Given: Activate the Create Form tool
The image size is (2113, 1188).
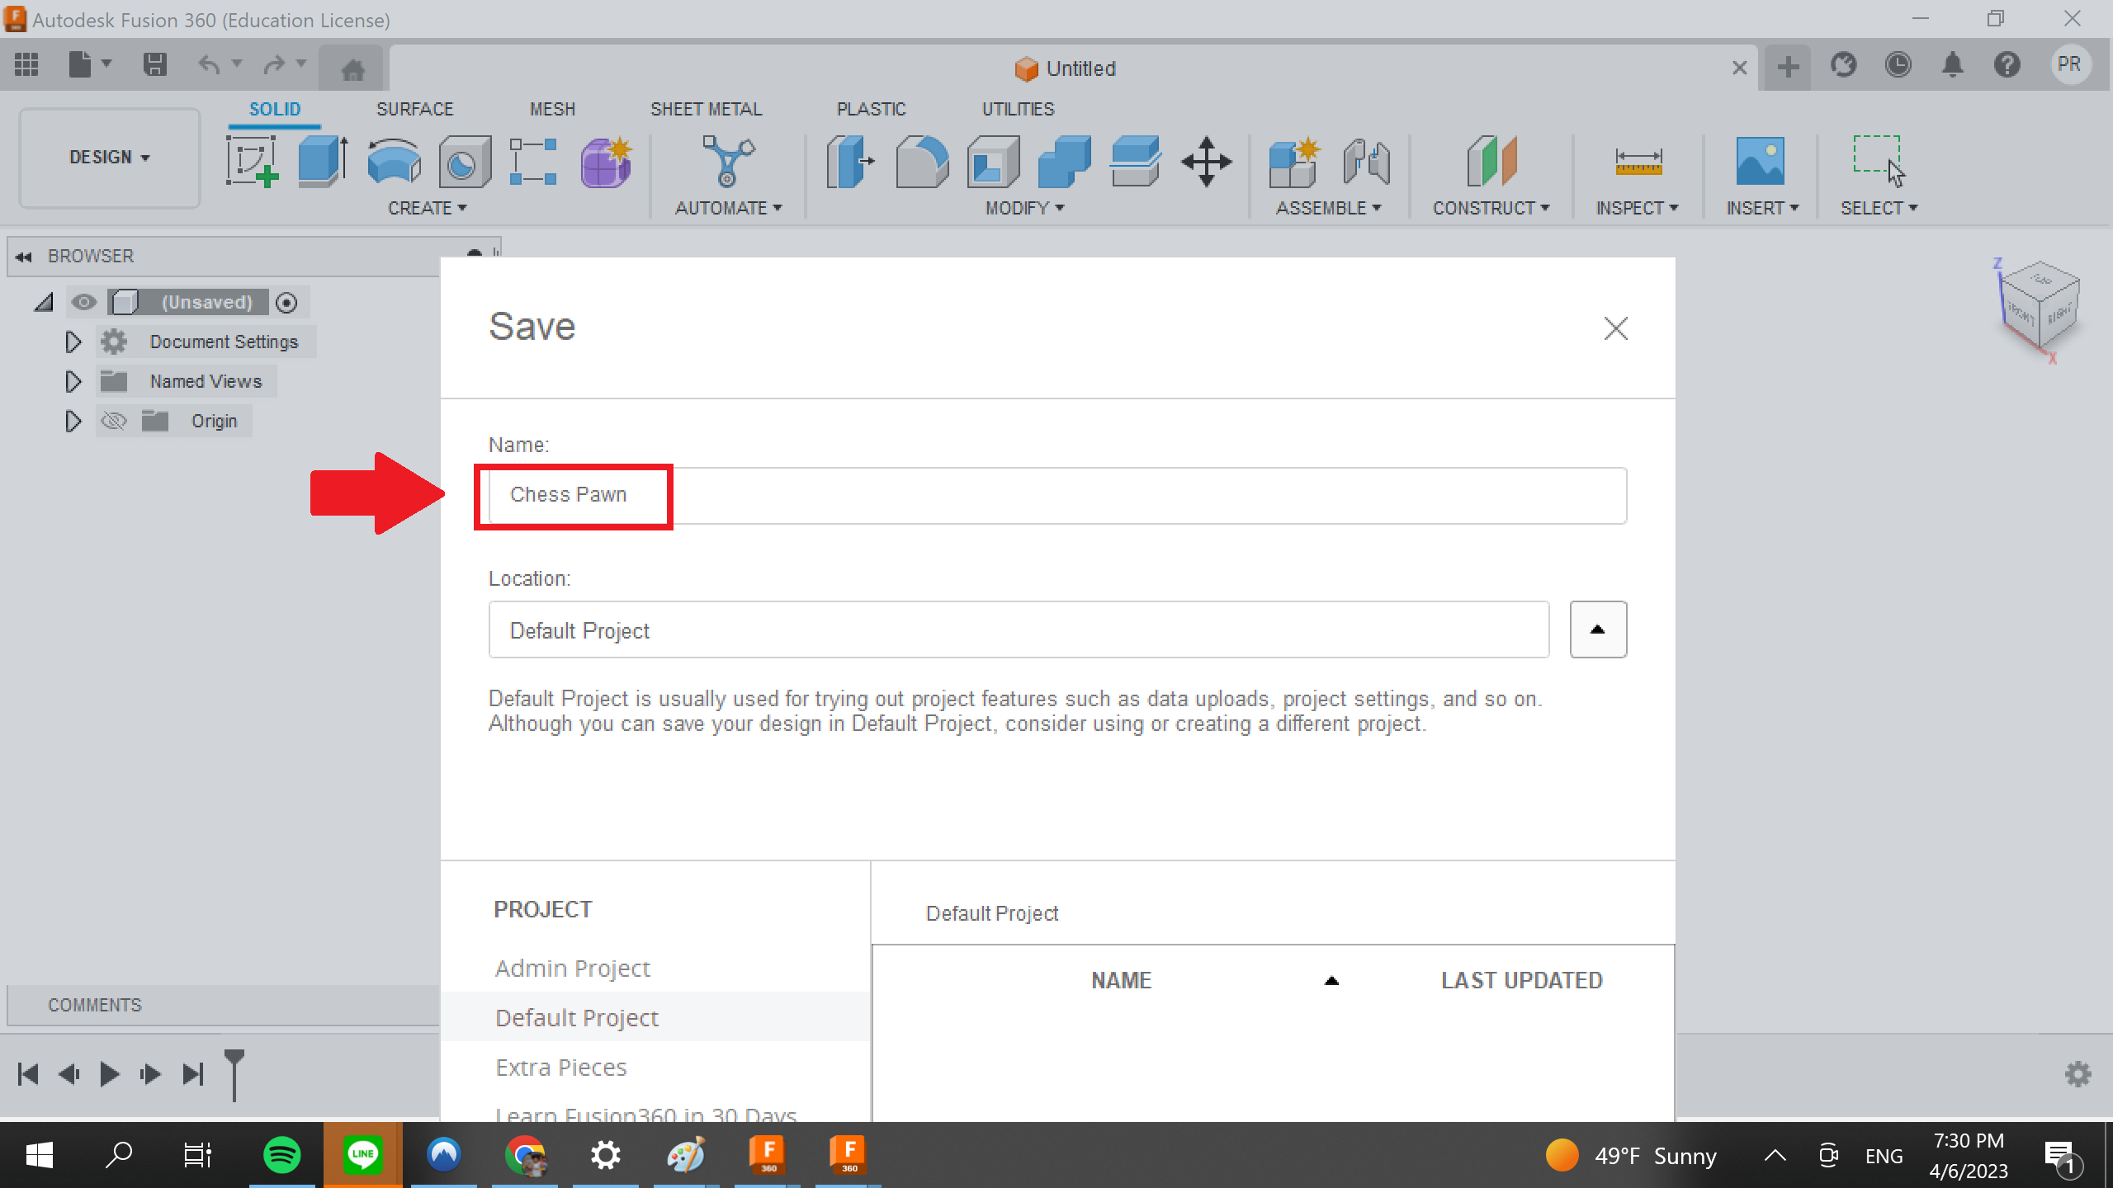Looking at the screenshot, I should tap(605, 162).
